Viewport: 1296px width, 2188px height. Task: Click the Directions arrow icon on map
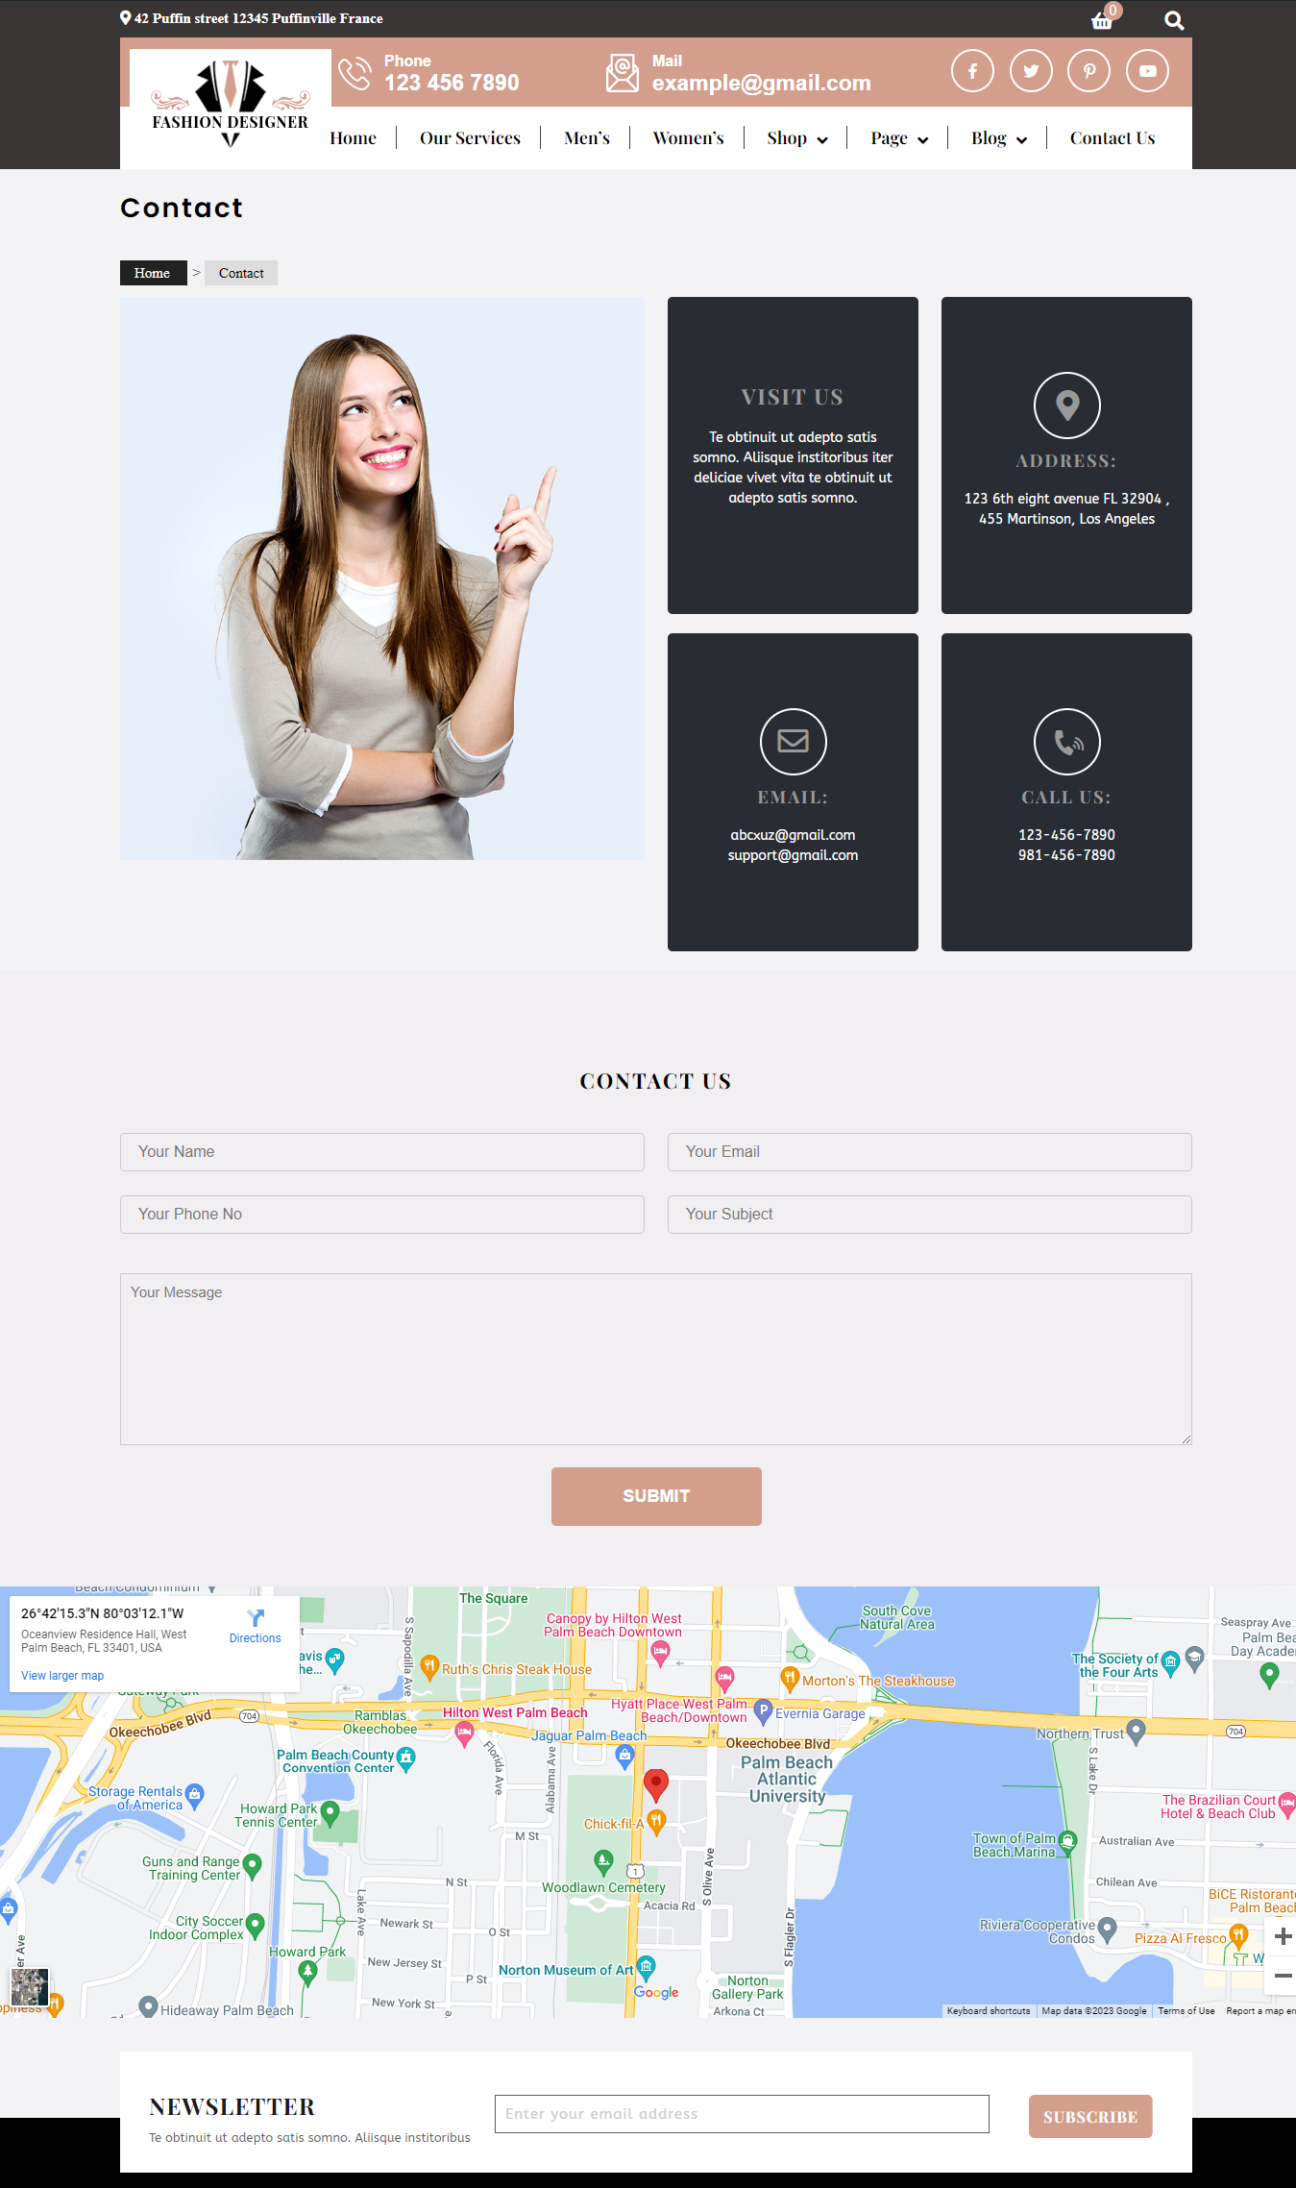[256, 1618]
